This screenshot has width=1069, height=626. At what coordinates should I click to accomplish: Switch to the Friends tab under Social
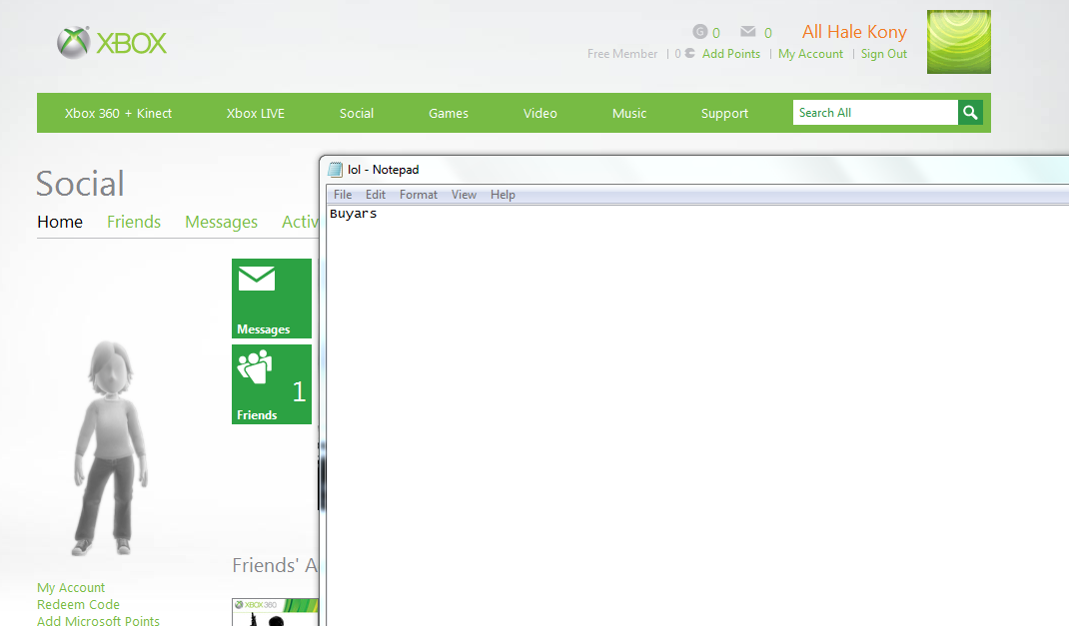(x=134, y=222)
